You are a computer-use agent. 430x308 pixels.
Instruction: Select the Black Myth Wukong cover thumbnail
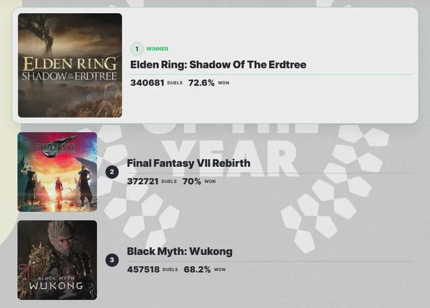[x=57, y=260]
